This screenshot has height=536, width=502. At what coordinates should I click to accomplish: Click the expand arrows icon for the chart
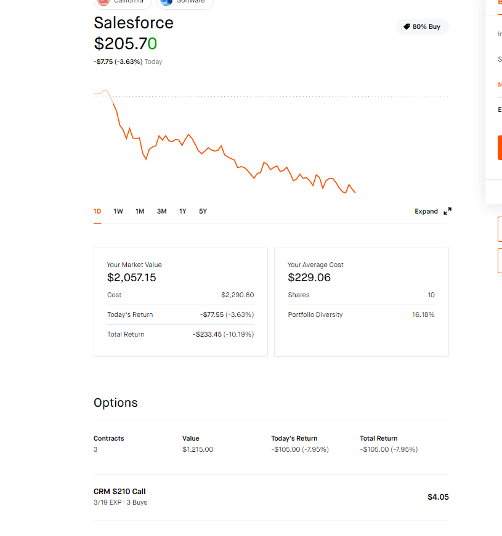pyautogui.click(x=448, y=211)
